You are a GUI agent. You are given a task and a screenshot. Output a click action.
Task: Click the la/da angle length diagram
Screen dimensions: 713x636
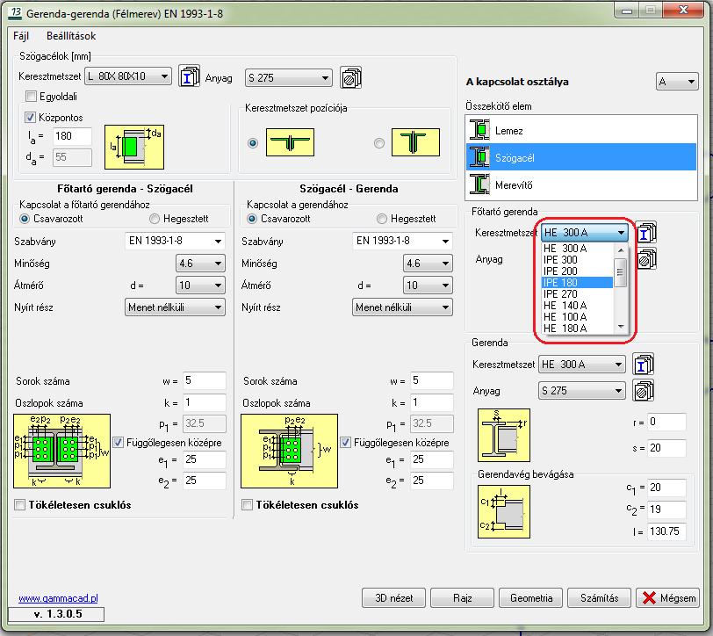click(134, 148)
